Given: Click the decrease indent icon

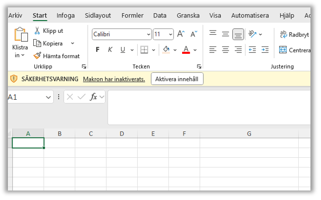Looking at the screenshot, I should [252, 50].
